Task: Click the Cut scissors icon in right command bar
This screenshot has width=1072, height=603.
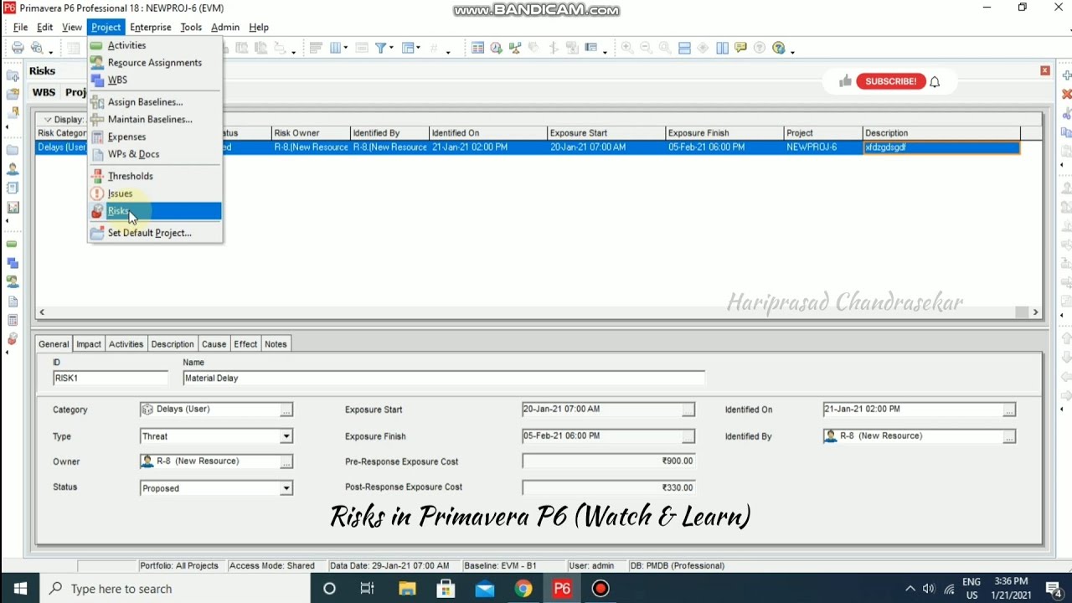Action: click(x=1066, y=113)
